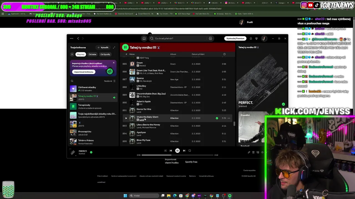Open Oblíbené skladby playlist
The height and width of the screenshot is (199, 355).
(x=93, y=89)
